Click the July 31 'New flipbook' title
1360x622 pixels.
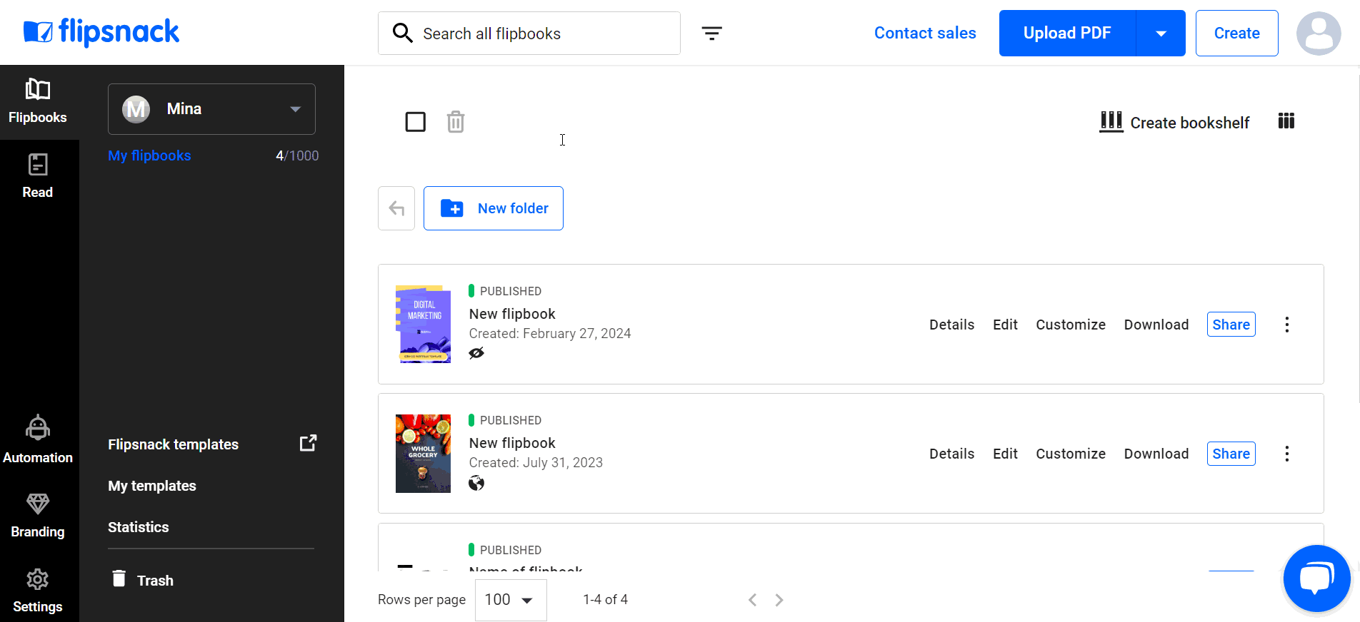512,443
